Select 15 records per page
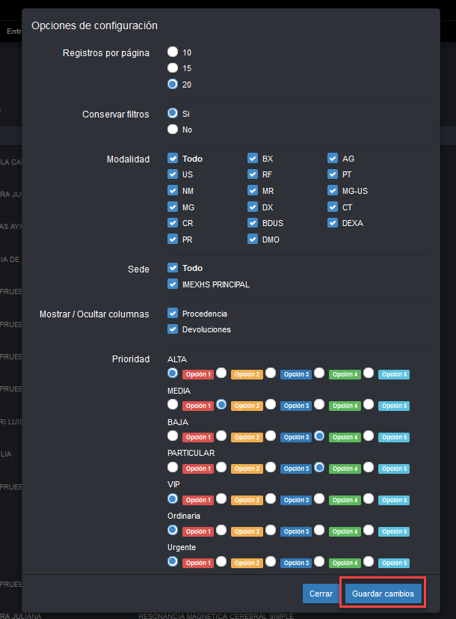The image size is (456, 619). click(173, 68)
